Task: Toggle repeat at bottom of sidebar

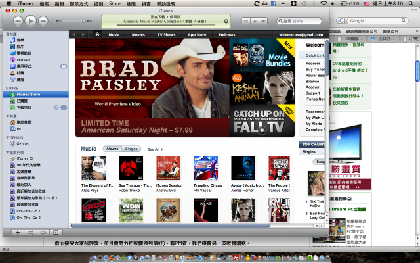Action: 43,232
